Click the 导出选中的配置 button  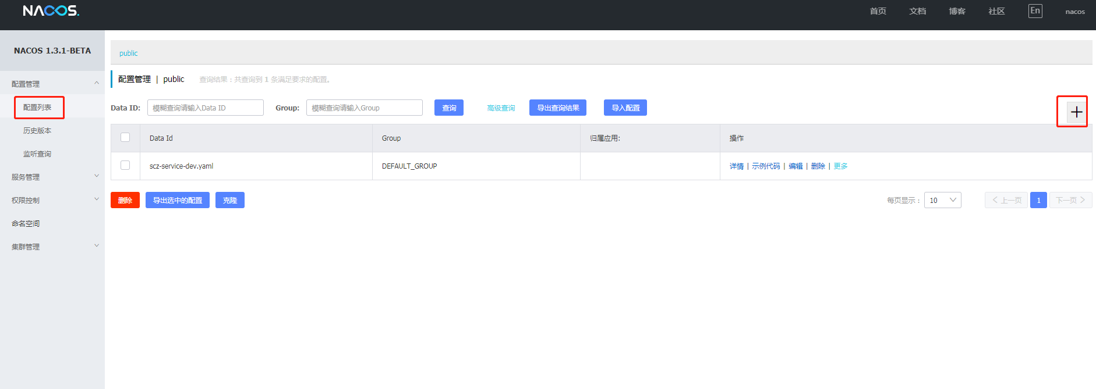click(x=178, y=200)
